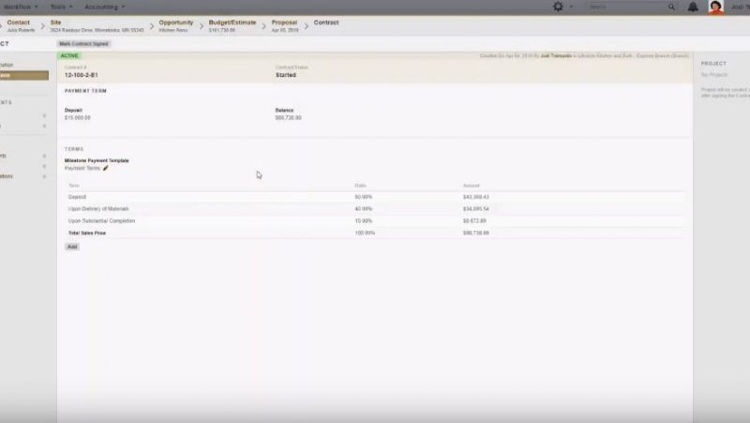Open the Tools dropdown menu
Viewport: 750px width, 423px height.
(61, 7)
